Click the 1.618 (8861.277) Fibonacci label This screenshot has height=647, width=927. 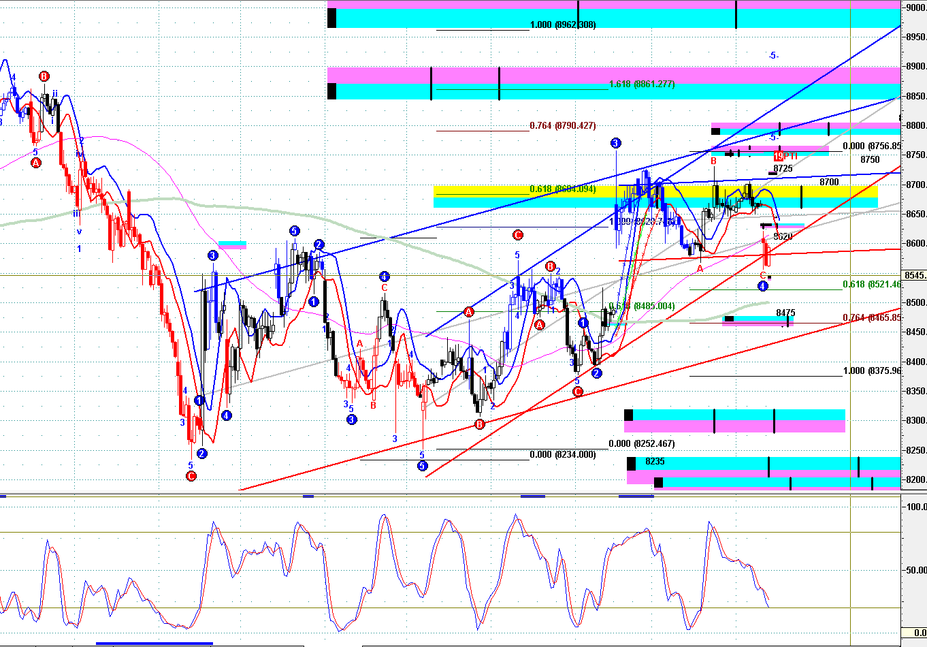point(642,84)
